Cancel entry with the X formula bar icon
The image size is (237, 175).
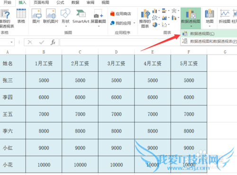tap(30, 42)
